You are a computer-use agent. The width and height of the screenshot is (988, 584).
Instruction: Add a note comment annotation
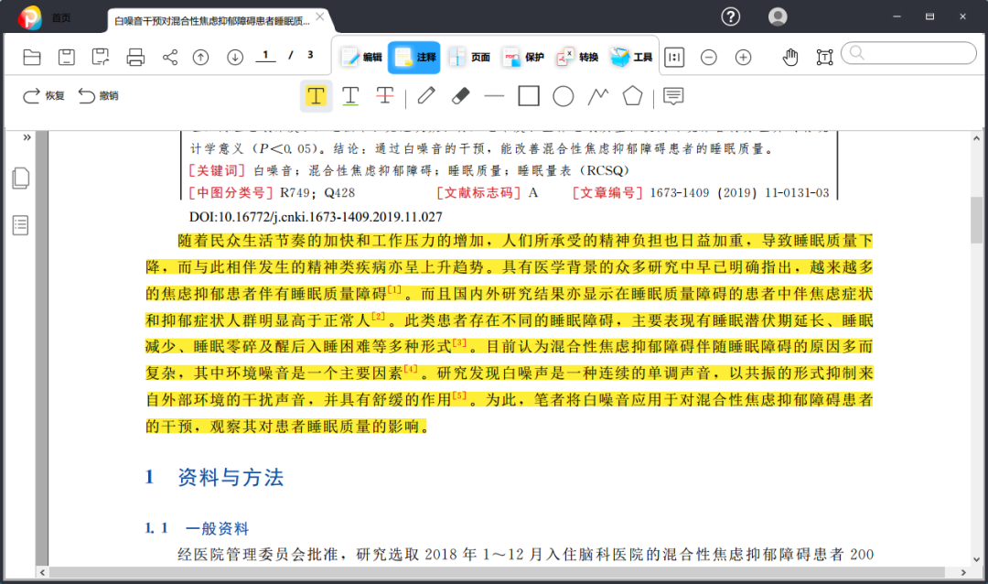click(x=673, y=96)
